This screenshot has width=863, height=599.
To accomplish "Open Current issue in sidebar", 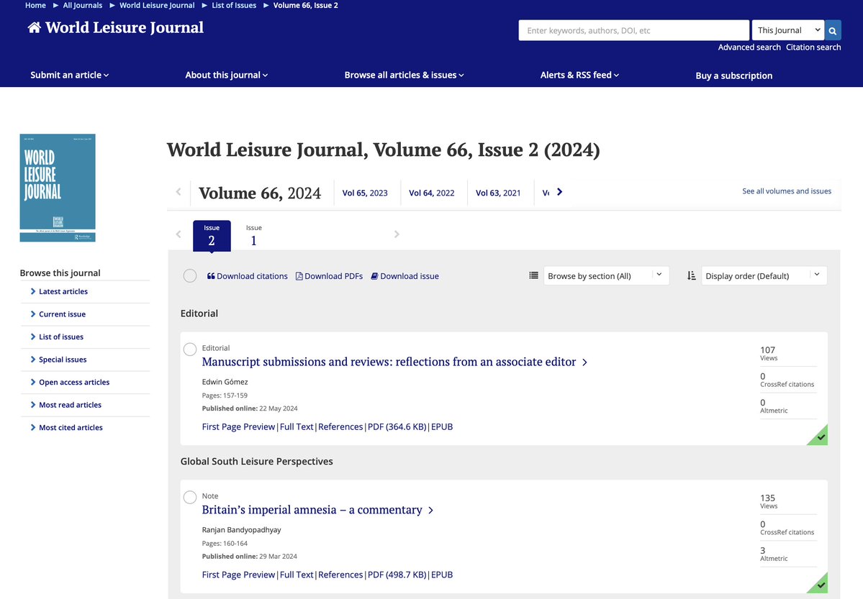I will pyautogui.click(x=62, y=314).
